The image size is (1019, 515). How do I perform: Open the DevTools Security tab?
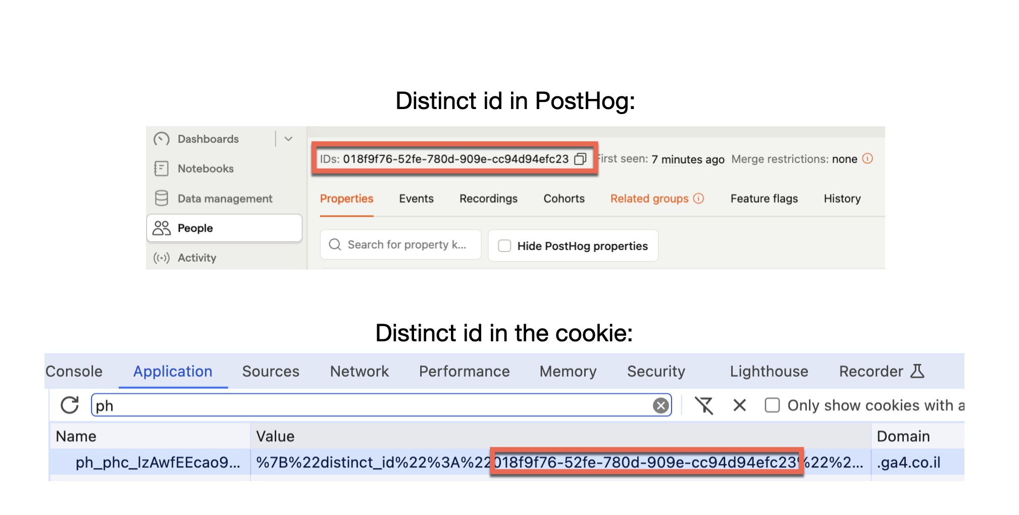click(656, 372)
